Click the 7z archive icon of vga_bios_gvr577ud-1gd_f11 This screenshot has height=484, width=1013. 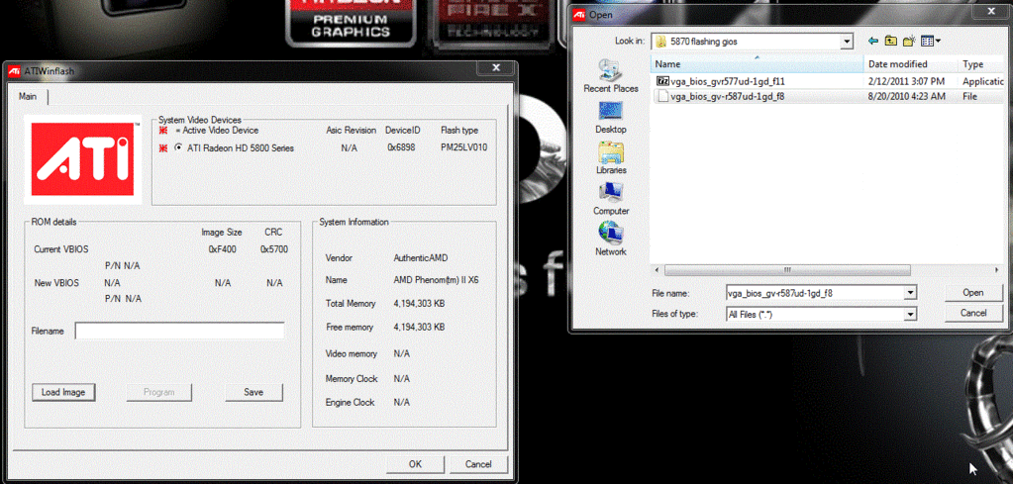tap(662, 81)
